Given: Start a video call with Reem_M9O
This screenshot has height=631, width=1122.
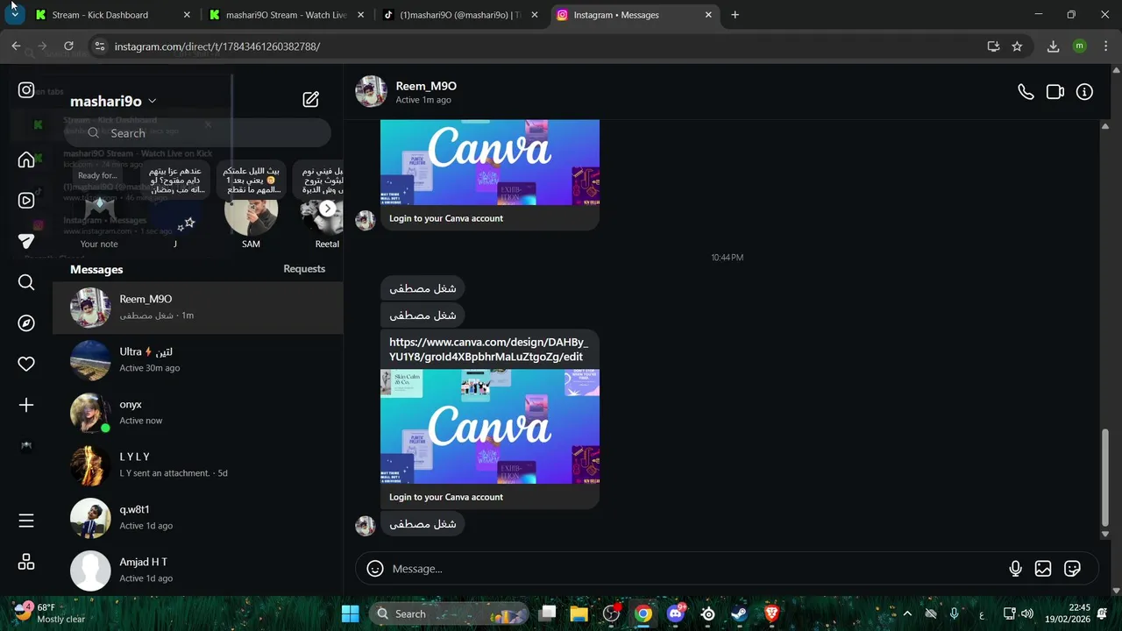Looking at the screenshot, I should point(1055,91).
